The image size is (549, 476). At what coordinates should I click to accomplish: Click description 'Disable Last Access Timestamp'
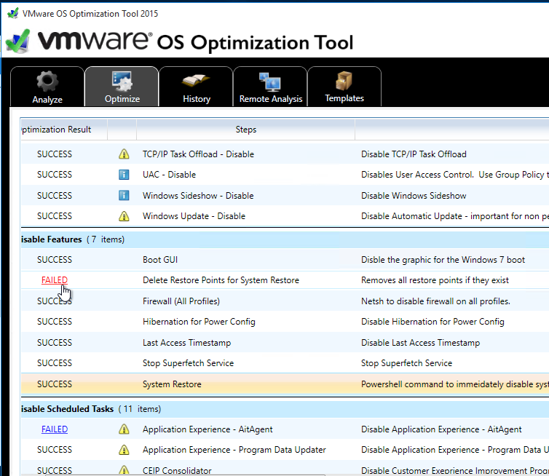coord(420,342)
